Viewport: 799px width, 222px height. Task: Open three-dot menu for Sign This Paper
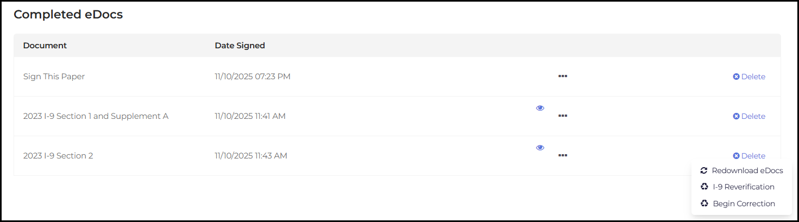(562, 77)
